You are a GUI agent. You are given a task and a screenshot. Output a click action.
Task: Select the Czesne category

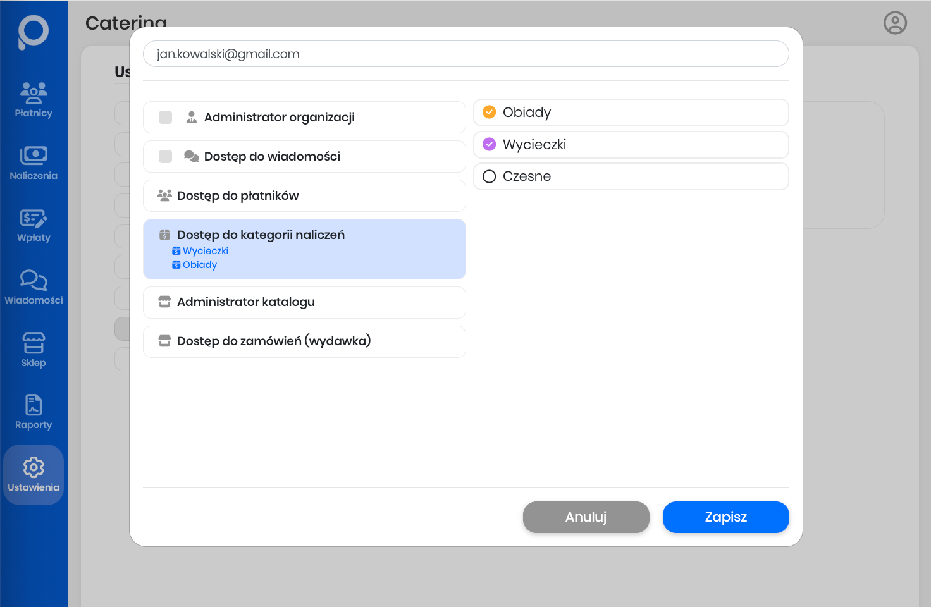point(490,176)
